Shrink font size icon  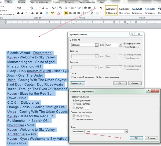pyautogui.click(x=47, y=8)
